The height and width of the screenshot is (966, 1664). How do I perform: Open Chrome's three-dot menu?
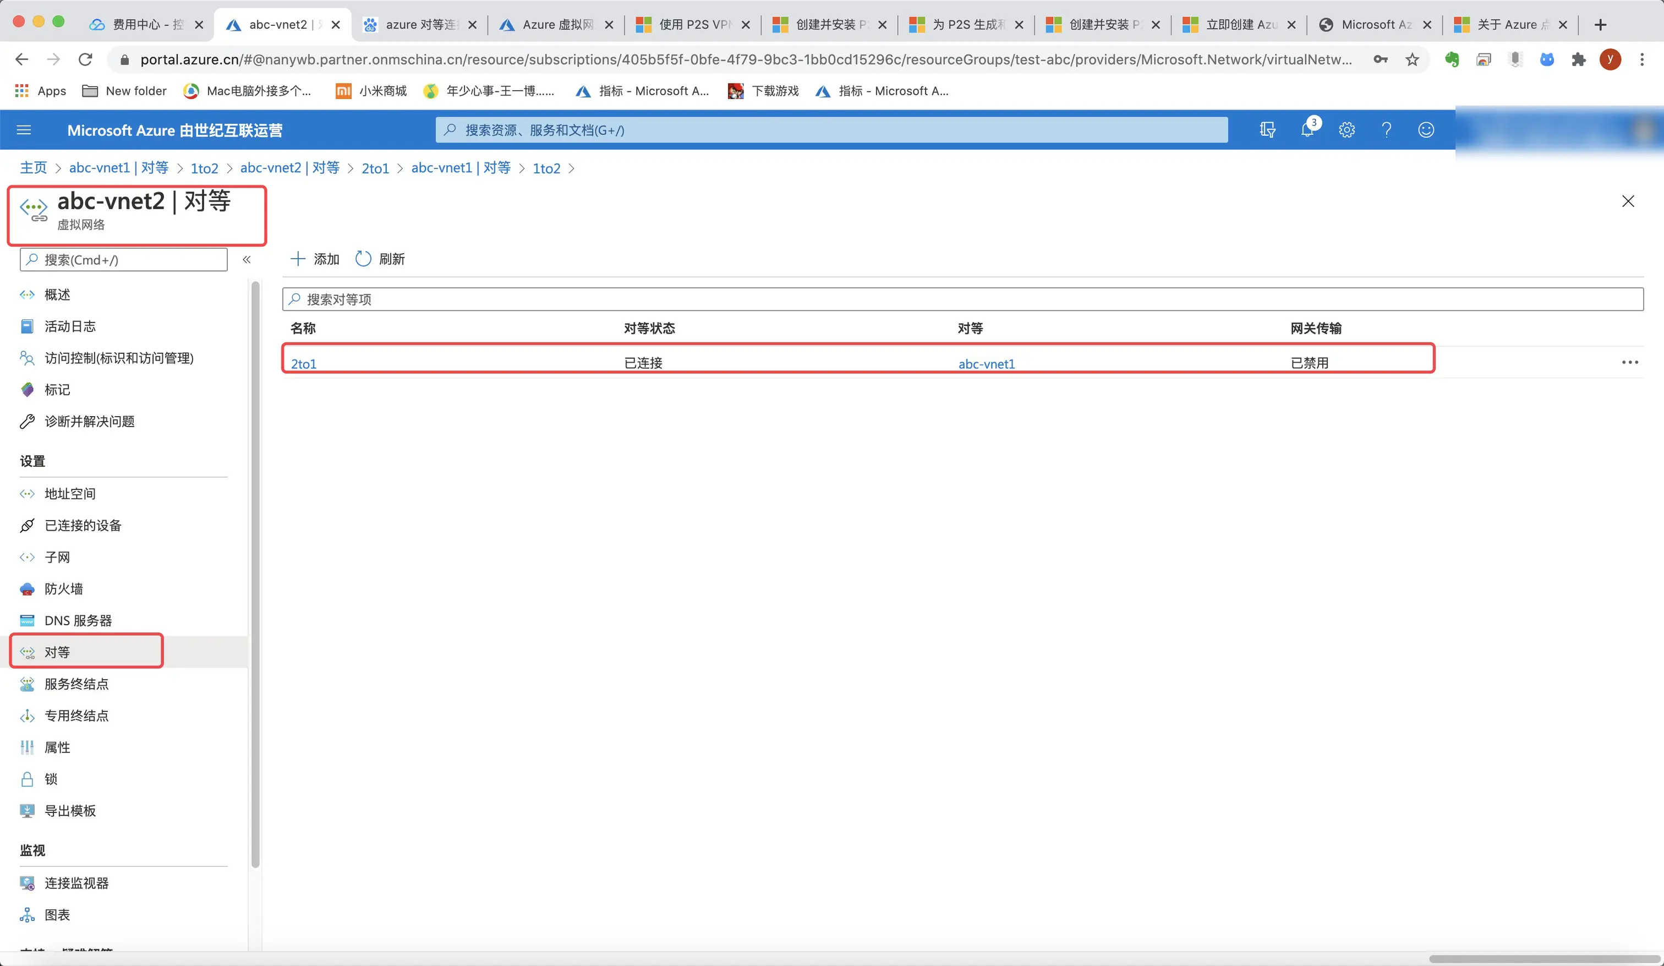[1642, 59]
